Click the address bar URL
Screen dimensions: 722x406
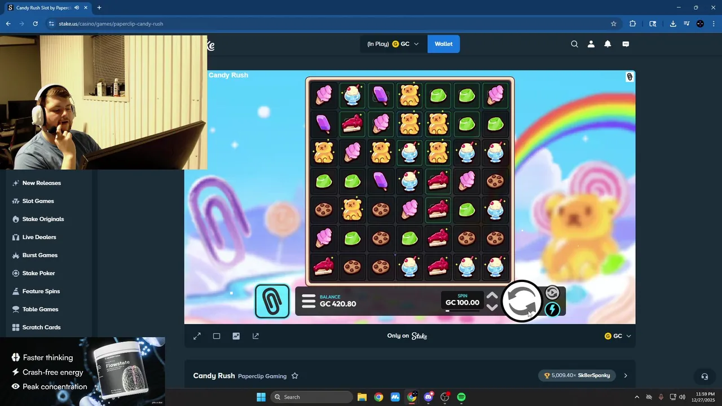click(x=111, y=24)
